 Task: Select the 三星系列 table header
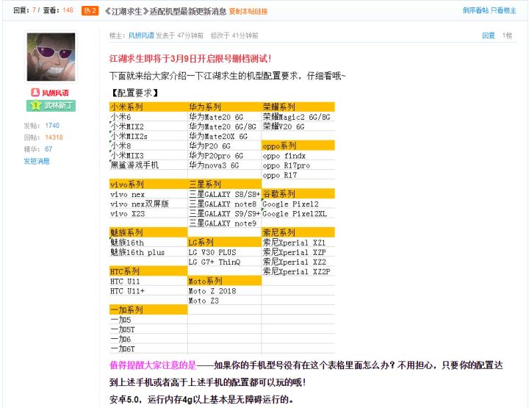tap(225, 185)
